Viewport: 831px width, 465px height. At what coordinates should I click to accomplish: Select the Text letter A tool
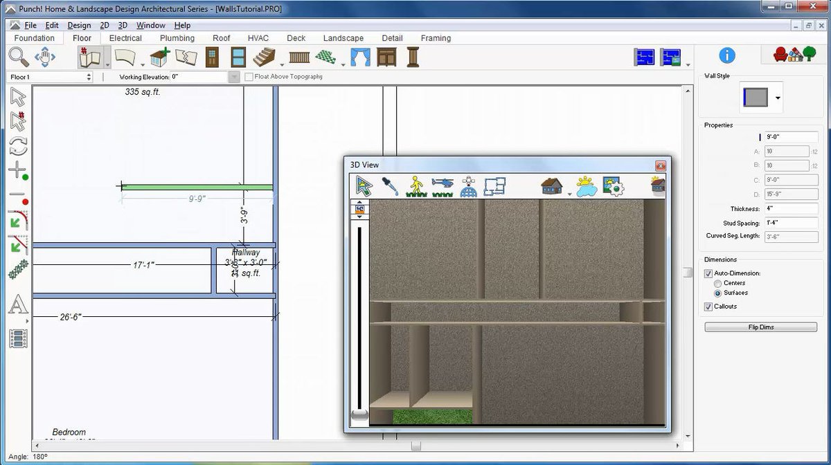[18, 304]
